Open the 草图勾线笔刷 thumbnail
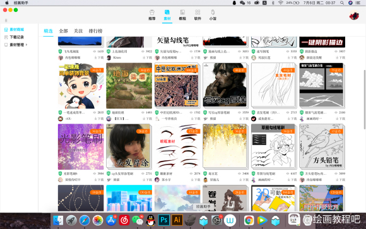 [x=274, y=146]
